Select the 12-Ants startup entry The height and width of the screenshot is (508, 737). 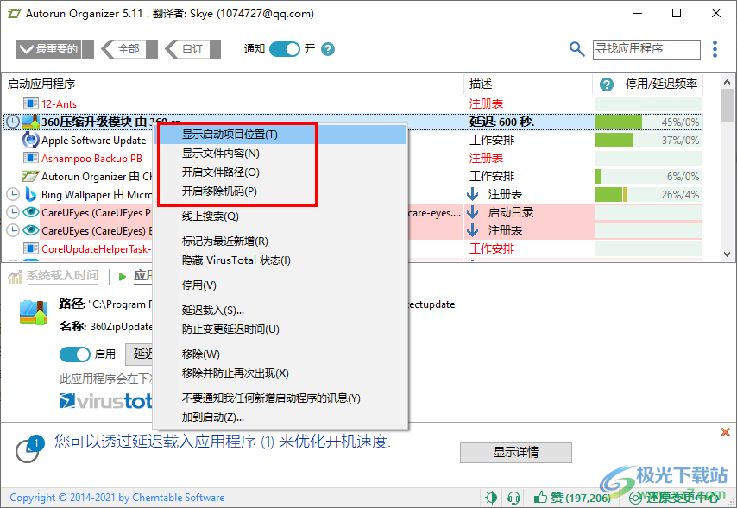(60, 103)
